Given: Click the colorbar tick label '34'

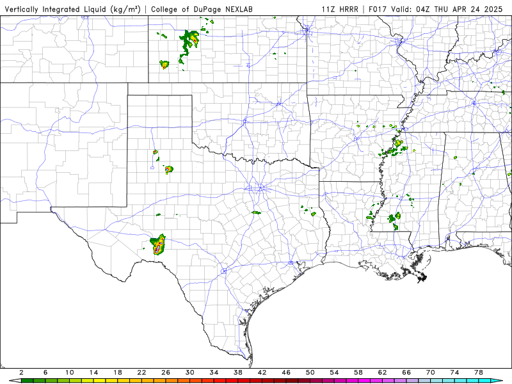Looking at the screenshot, I should [x=214, y=372].
